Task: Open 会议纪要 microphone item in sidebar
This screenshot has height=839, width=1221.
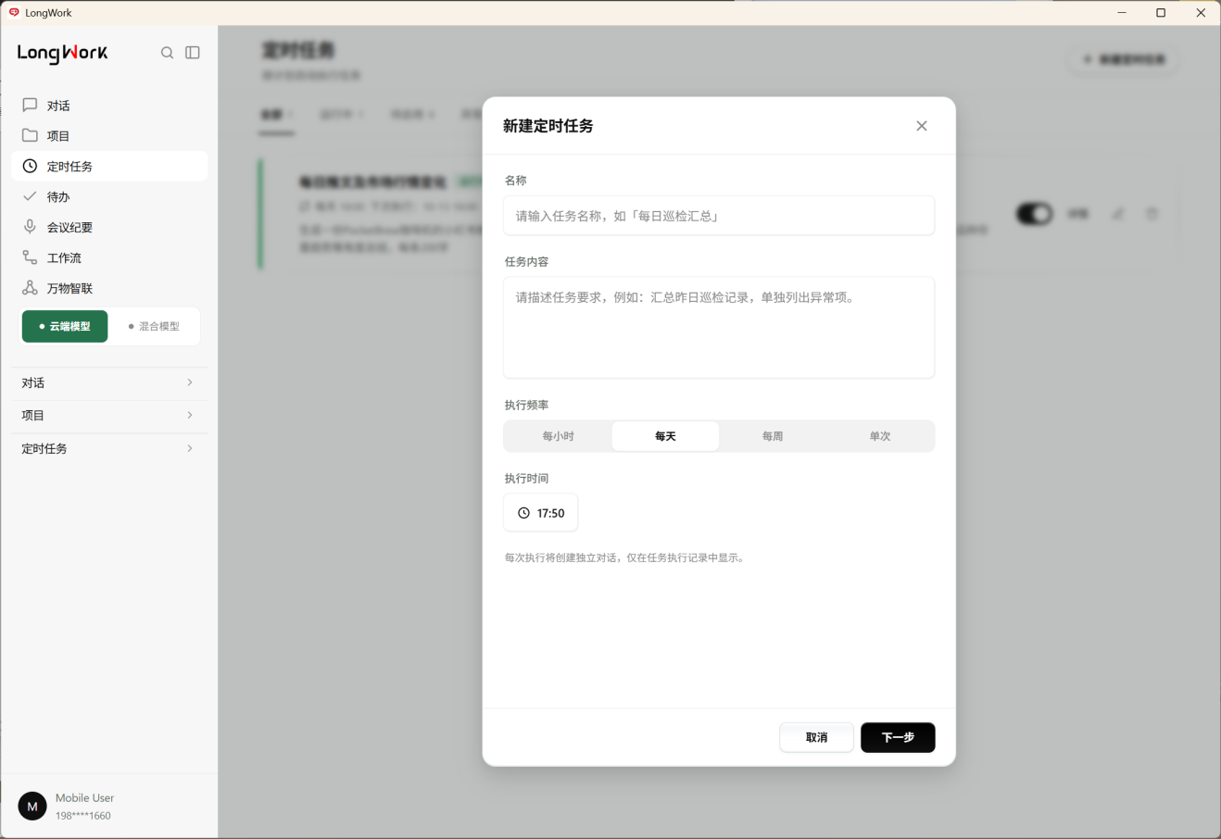Action: 109,227
